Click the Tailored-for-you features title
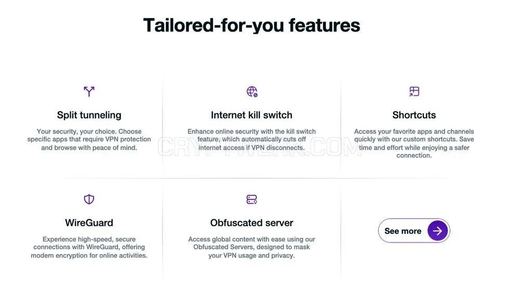520x293 pixels. pyautogui.click(x=251, y=25)
